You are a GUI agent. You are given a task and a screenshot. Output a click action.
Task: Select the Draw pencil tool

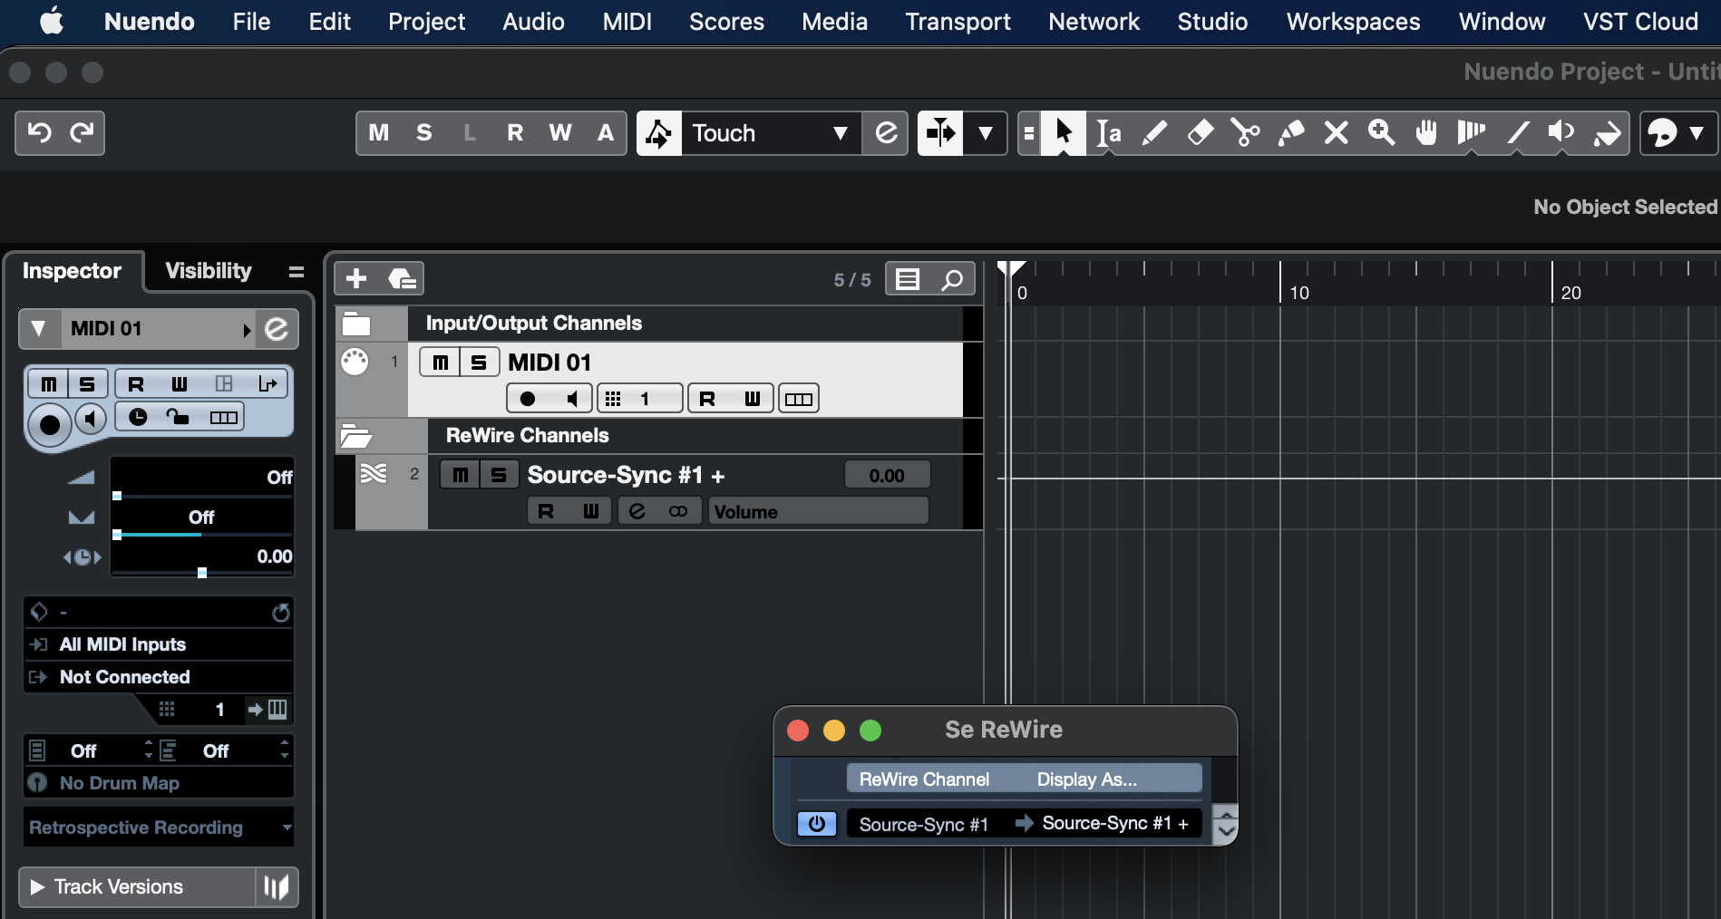tap(1153, 133)
